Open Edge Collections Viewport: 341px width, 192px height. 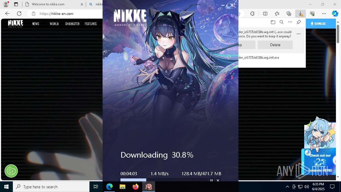pyautogui.click(x=289, y=14)
